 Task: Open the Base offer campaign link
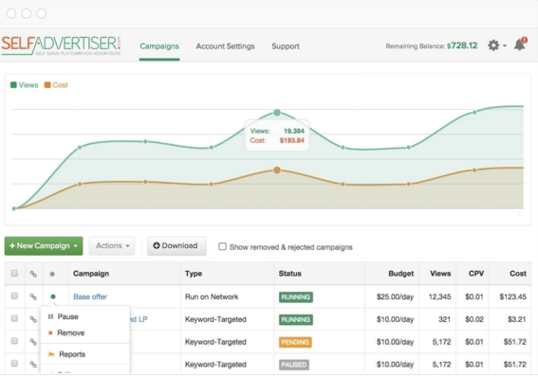[x=90, y=296]
